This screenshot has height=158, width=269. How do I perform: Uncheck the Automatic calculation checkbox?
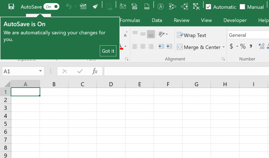(x=208, y=7)
